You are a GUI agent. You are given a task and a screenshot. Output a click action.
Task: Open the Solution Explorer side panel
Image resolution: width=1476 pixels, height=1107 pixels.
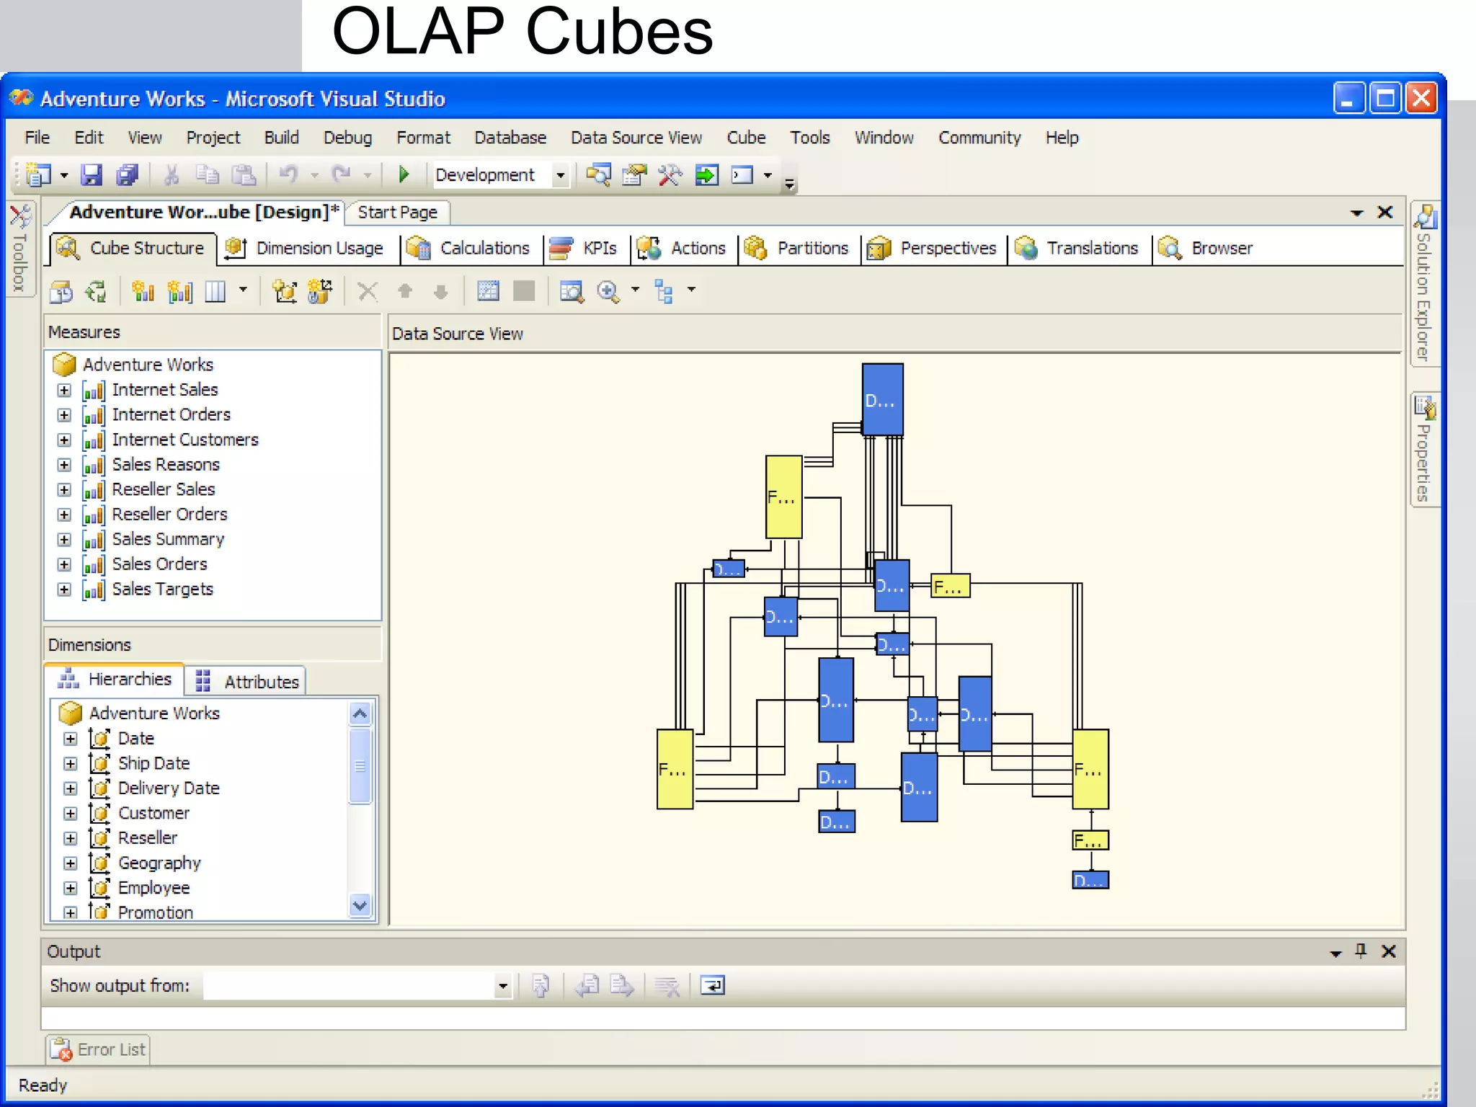1424,284
